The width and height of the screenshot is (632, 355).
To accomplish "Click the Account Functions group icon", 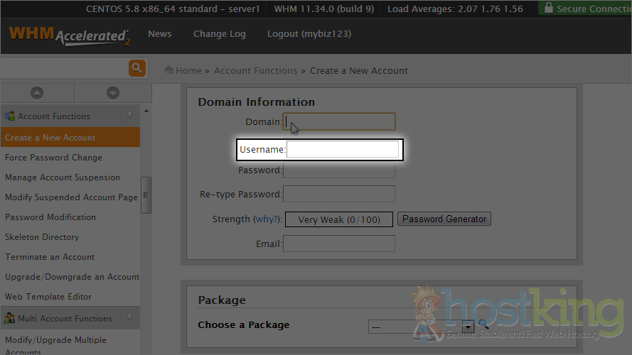I will pos(10,116).
